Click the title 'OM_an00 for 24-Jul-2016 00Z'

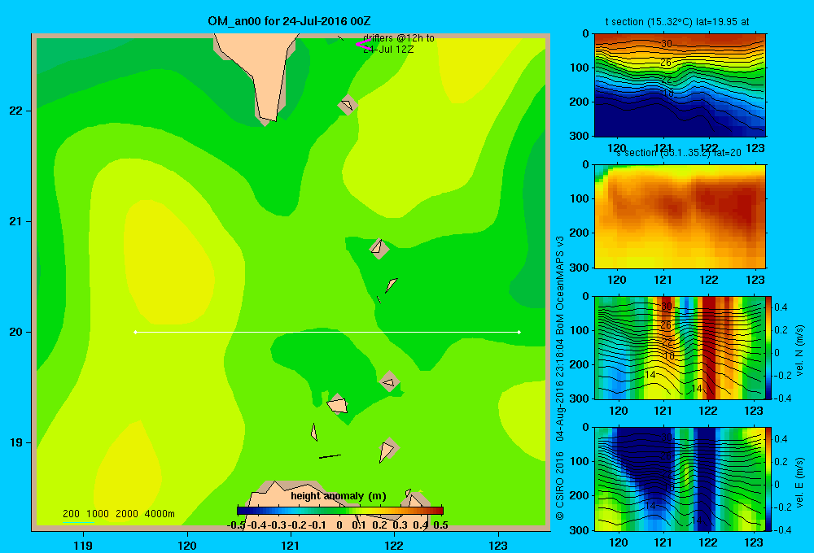[289, 21]
